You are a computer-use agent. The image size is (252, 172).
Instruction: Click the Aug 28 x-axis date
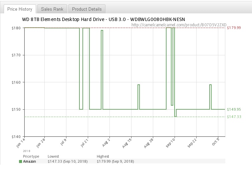(x=149, y=143)
